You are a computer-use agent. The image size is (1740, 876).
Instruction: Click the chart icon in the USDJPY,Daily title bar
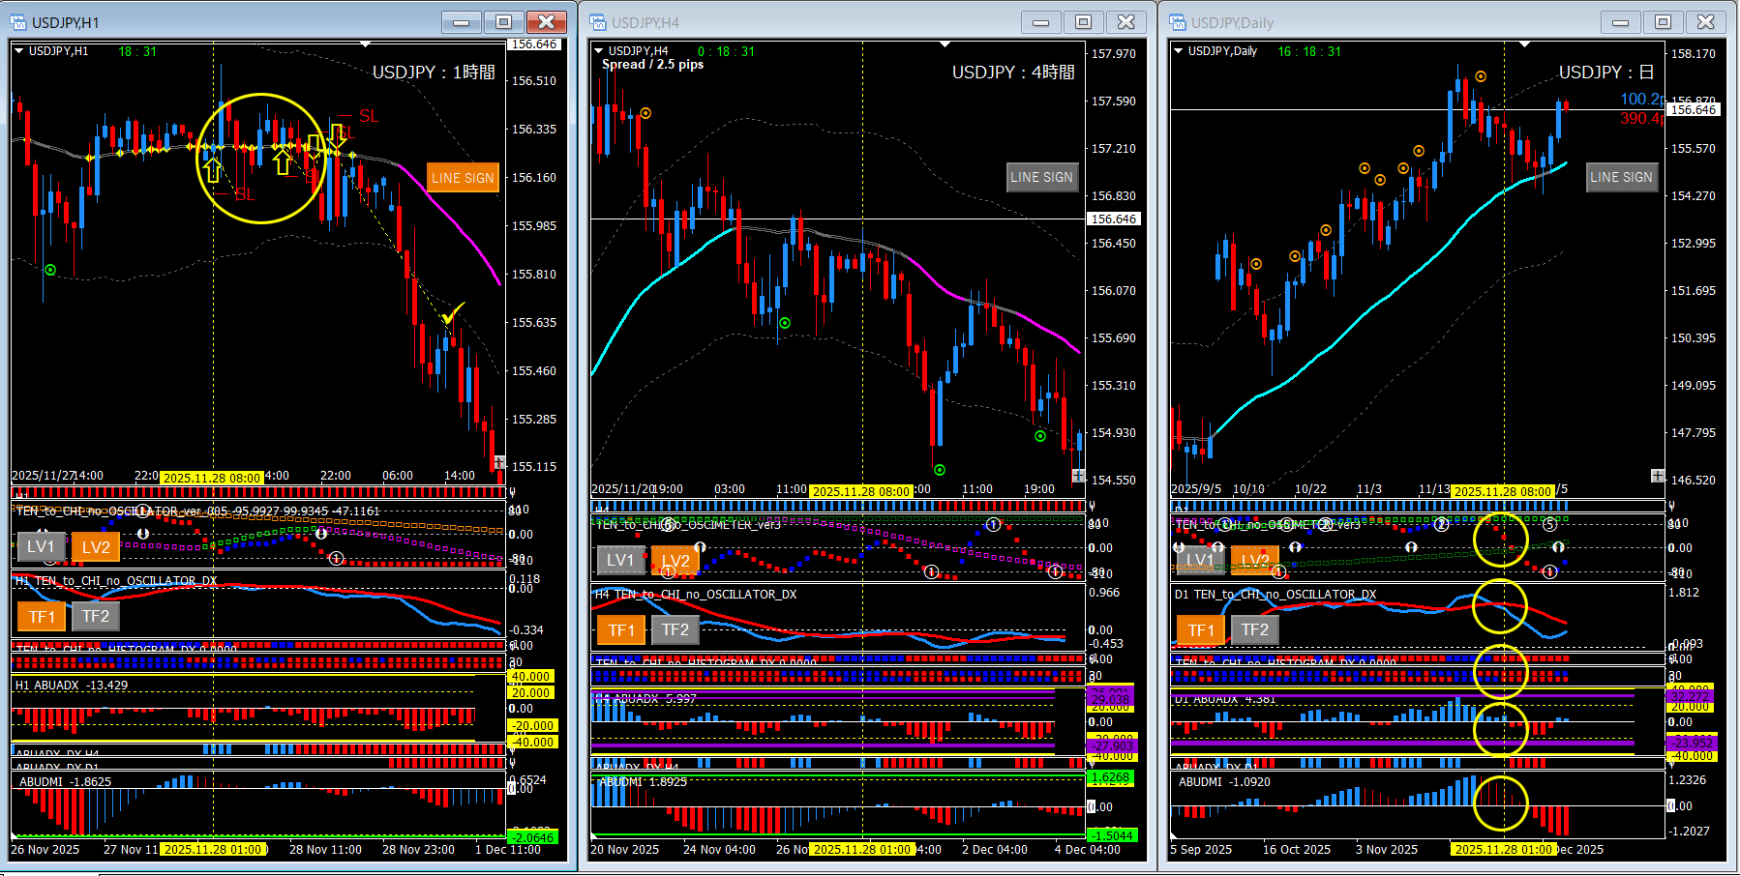point(1178,22)
